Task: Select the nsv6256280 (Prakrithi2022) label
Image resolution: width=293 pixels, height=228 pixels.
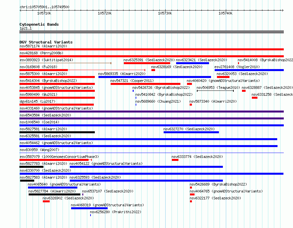Action: [x=116, y=212]
